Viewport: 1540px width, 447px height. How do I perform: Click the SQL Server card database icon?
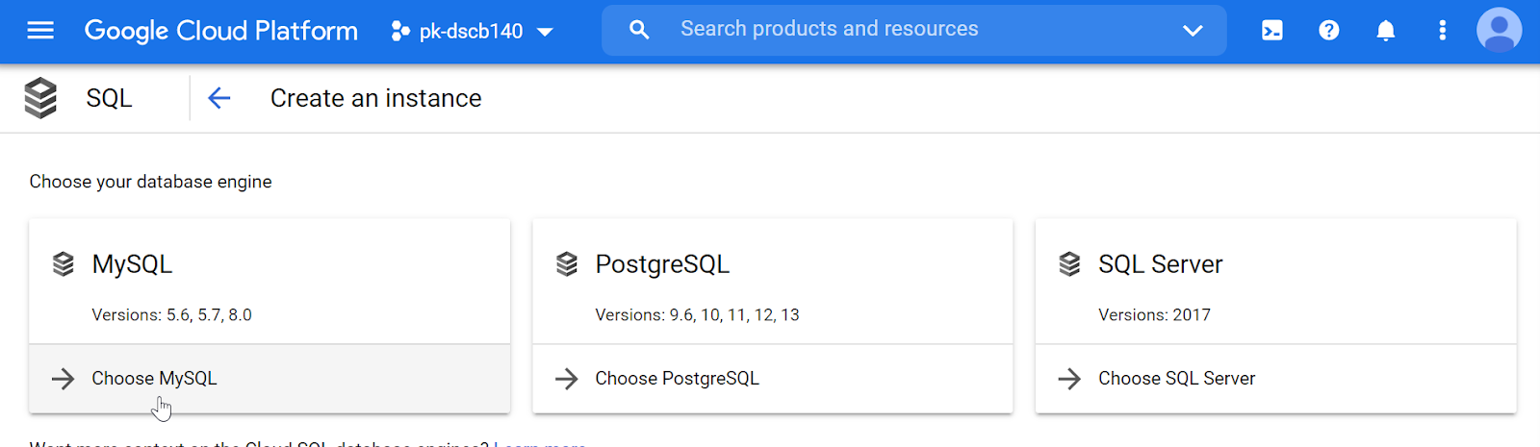tap(1069, 264)
